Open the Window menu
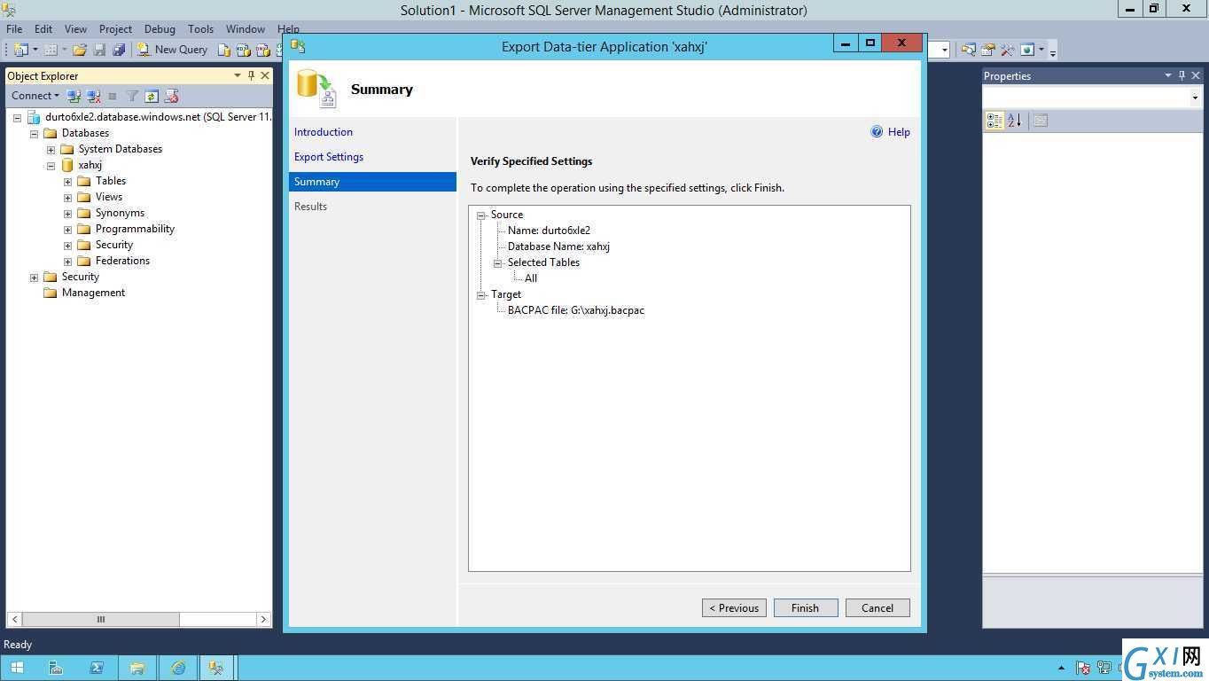The image size is (1209, 681). point(246,29)
